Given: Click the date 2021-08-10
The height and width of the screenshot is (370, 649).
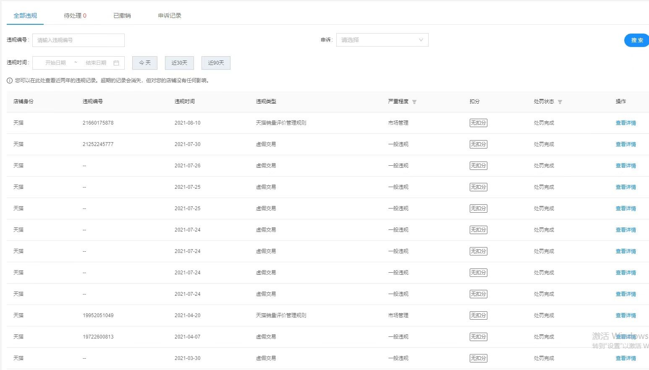Looking at the screenshot, I should click(187, 123).
